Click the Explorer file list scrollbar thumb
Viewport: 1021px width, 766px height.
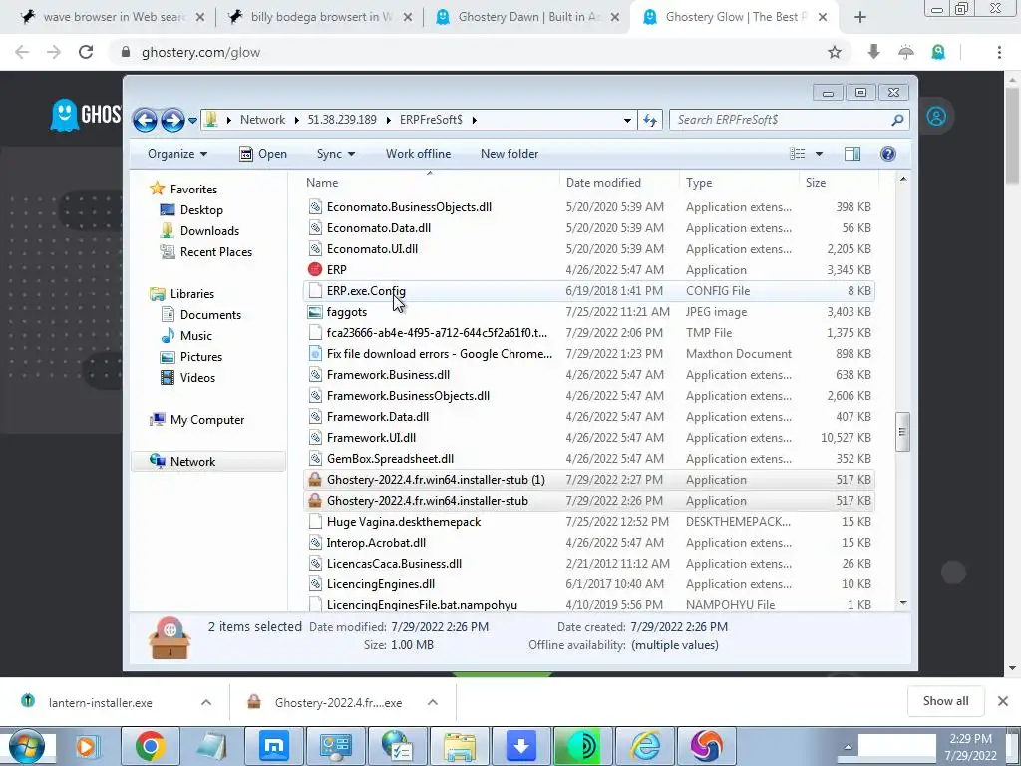pos(902,431)
